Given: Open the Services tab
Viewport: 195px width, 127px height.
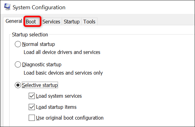Looking at the screenshot, I should (51, 22).
